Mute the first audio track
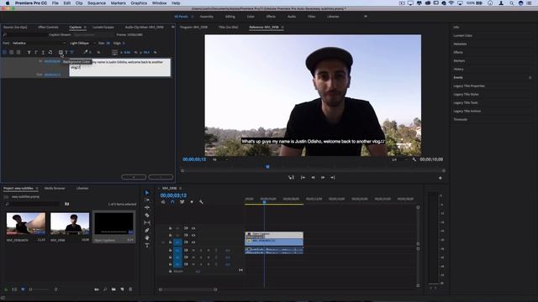 [193, 250]
